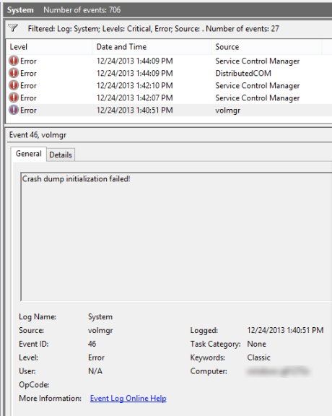
Task: Select the General tab
Action: [x=29, y=154]
